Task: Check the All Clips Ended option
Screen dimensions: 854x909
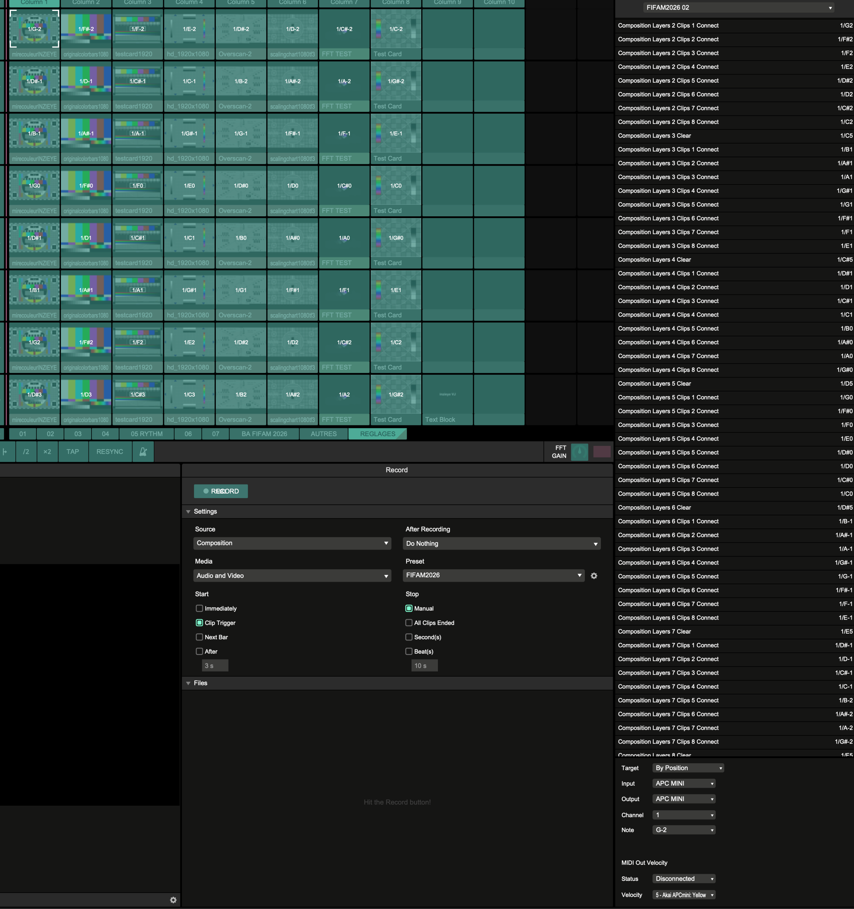Action: pyautogui.click(x=409, y=623)
